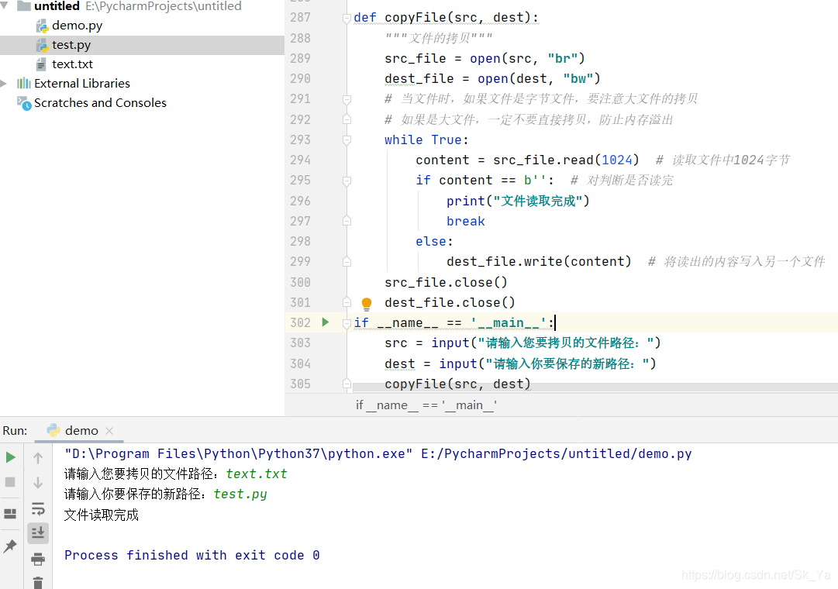
Task: Click the print console output icon
Action: coord(38,559)
